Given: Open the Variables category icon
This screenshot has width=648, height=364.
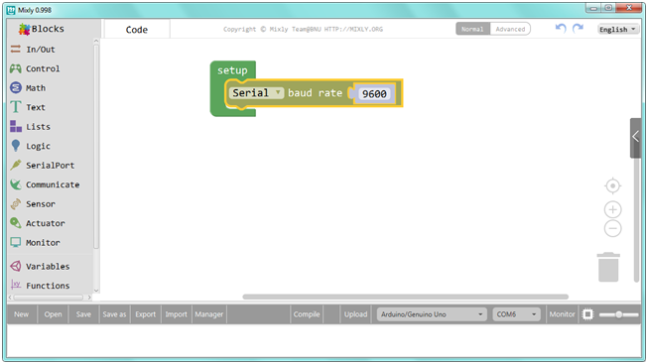Looking at the screenshot, I should click(15, 266).
